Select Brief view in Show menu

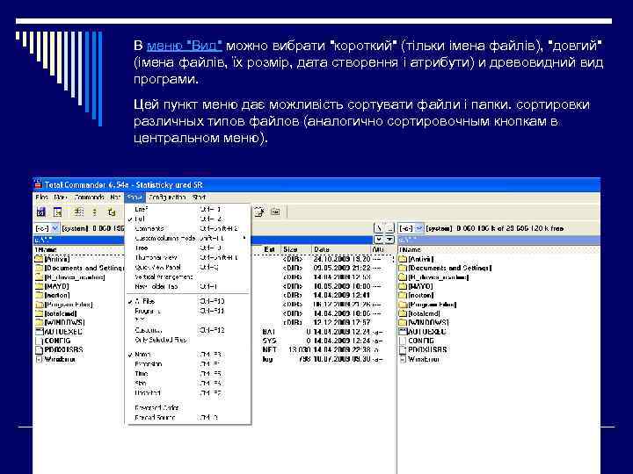[x=188, y=209]
